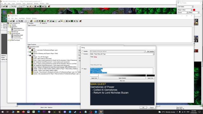The height and width of the screenshot is (114, 203).
Task: Click Open map icon in World Editor toolbar
Action: pyautogui.click(x=4, y=6)
